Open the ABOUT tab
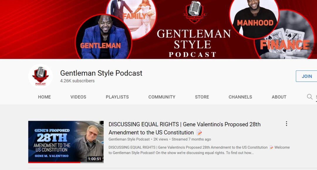The height and width of the screenshot is (170, 317). coord(279,97)
